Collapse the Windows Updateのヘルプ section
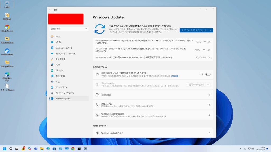This screenshot has height=152, width=271. pyautogui.click(x=209, y=133)
